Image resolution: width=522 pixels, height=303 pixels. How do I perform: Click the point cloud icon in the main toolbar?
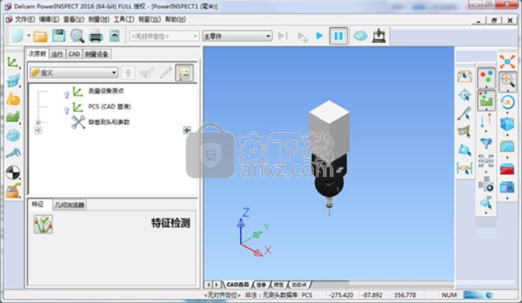[361, 36]
